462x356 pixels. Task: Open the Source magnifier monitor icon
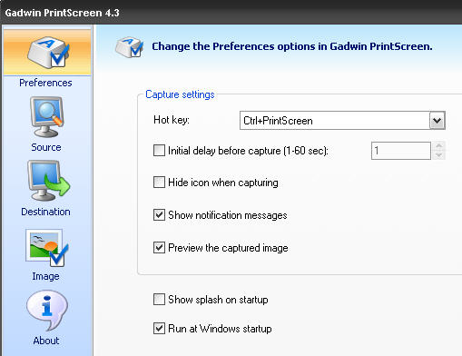point(46,117)
